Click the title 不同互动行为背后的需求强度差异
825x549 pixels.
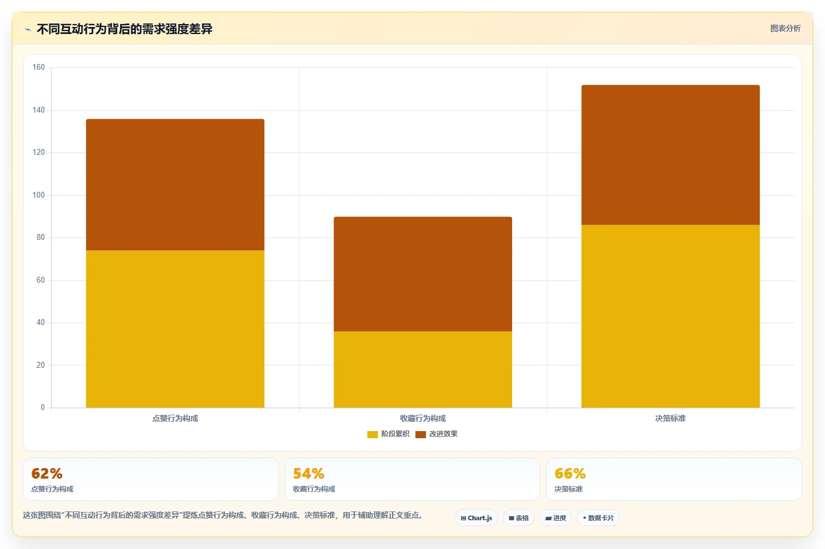click(x=124, y=29)
